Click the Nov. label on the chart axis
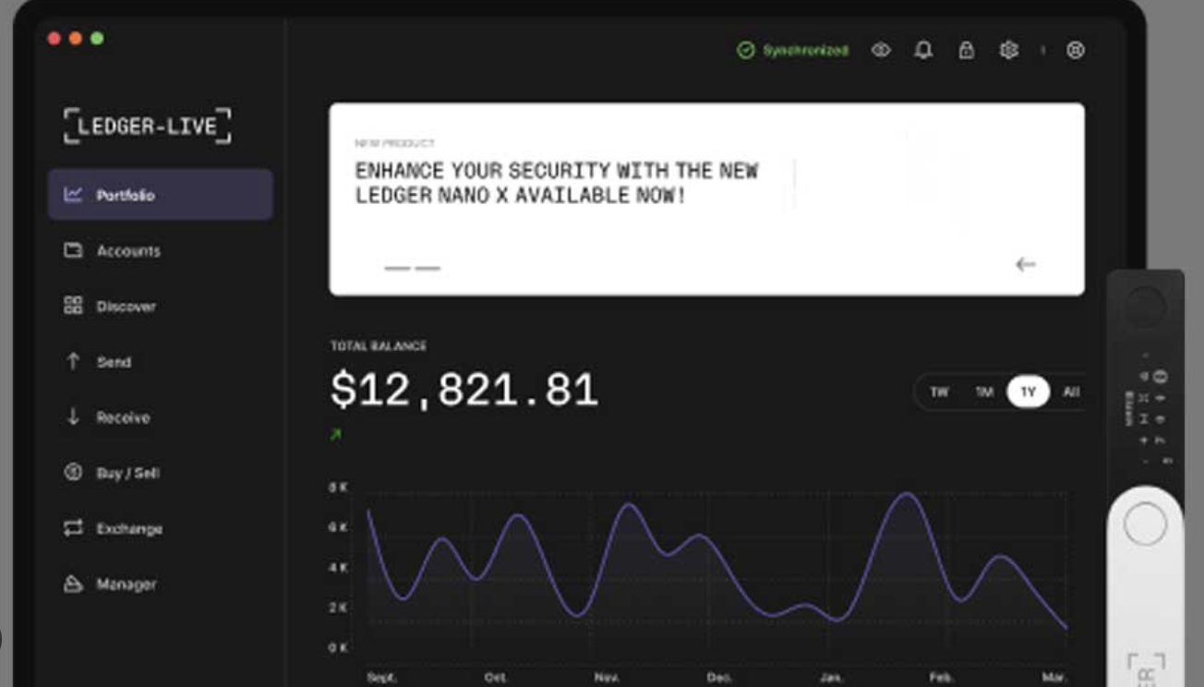Viewport: 1204px width, 687px height. click(x=607, y=677)
